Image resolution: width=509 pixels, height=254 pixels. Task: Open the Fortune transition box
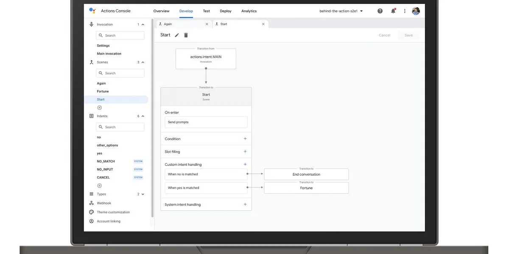click(x=306, y=188)
